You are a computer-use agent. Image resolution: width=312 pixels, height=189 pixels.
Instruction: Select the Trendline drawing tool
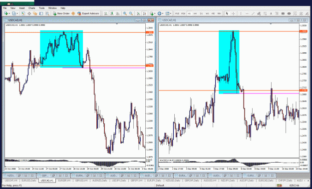(253, 13)
